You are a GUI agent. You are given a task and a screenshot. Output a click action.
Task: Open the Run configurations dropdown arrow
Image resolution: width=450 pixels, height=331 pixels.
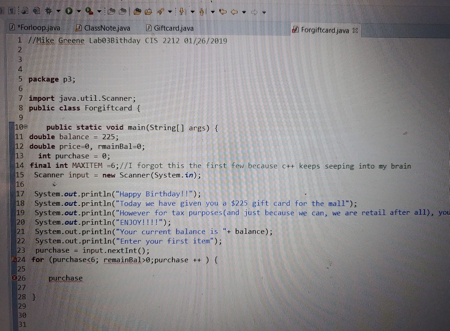point(78,10)
